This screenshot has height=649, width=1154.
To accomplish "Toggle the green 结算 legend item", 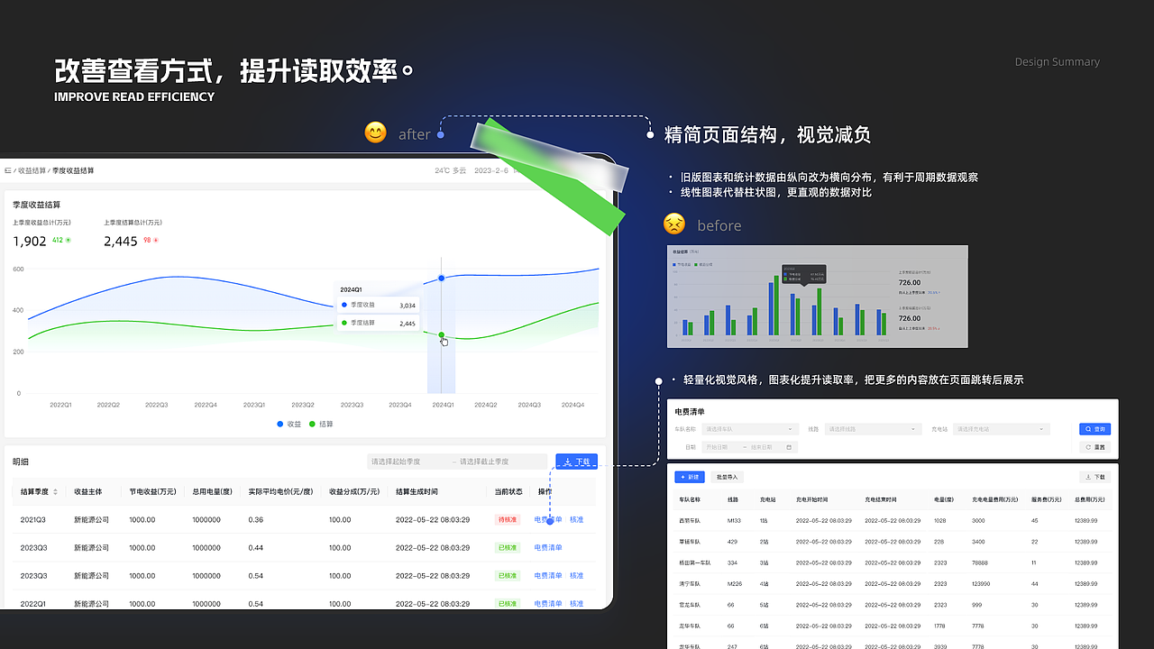I will [321, 424].
